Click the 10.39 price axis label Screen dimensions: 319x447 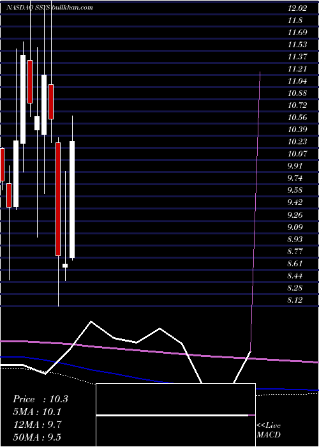(x=297, y=130)
